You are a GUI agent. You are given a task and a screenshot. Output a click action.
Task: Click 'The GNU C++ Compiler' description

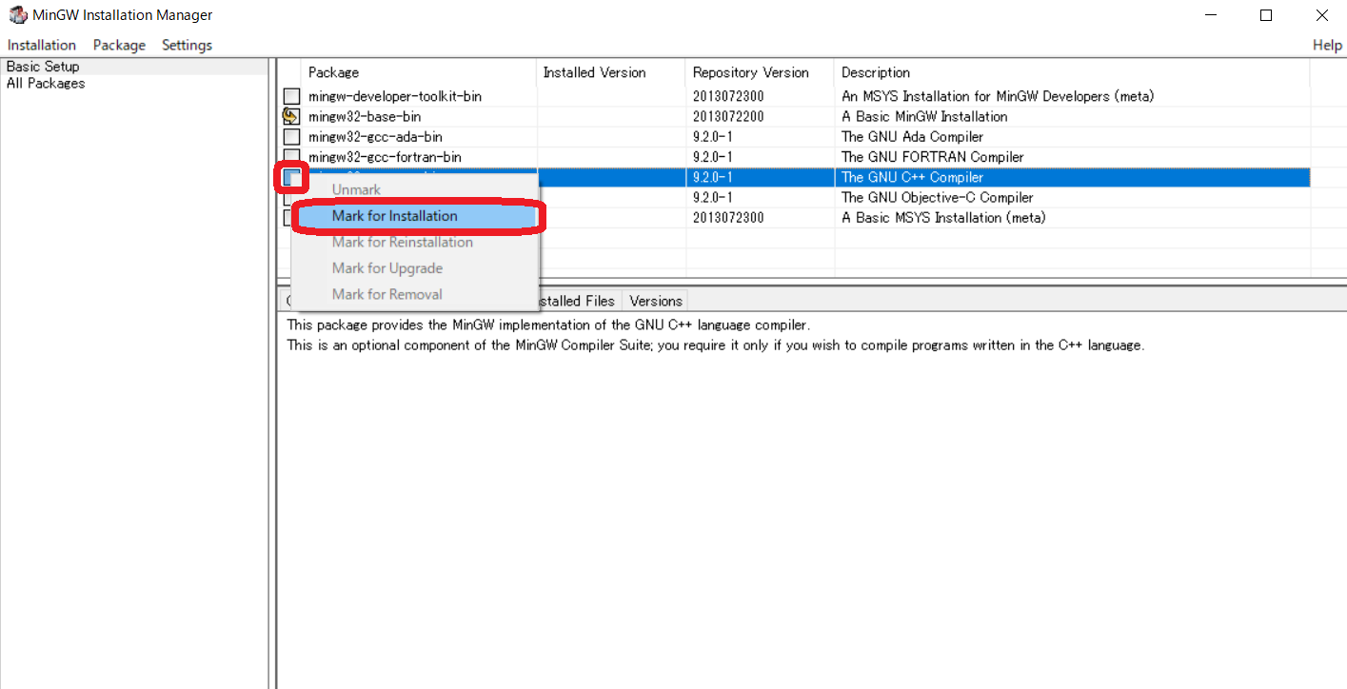(x=913, y=177)
